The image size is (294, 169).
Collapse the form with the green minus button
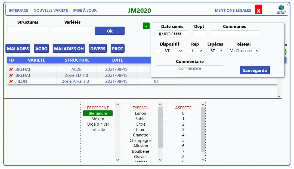point(146,26)
